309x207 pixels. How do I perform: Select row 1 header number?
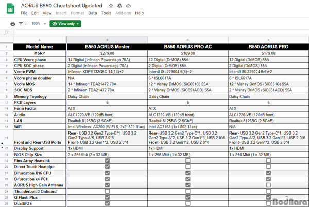pyautogui.click(x=7, y=47)
